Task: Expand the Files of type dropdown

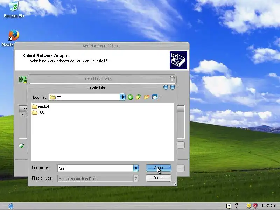Action: [x=136, y=178]
